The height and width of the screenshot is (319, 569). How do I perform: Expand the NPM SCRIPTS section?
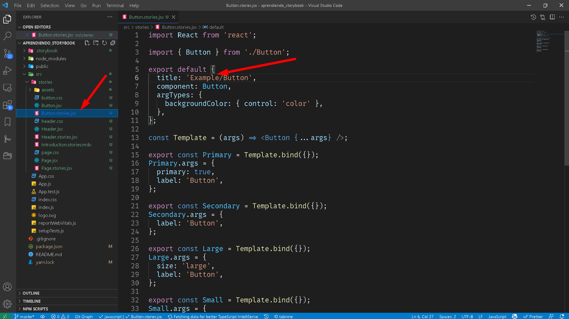coord(35,309)
